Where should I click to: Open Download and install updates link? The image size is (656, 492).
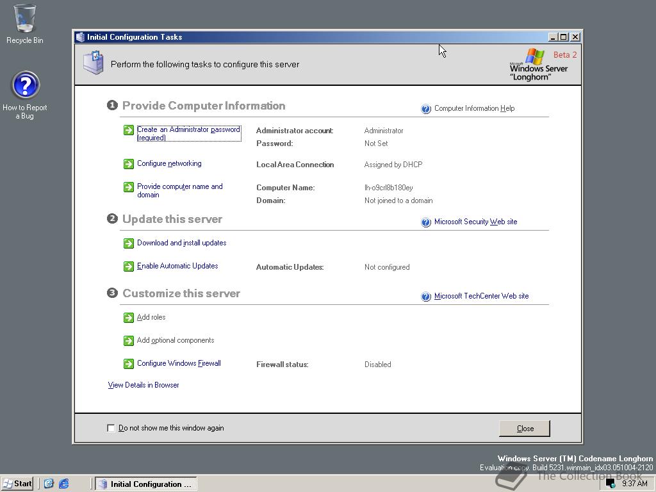point(181,243)
